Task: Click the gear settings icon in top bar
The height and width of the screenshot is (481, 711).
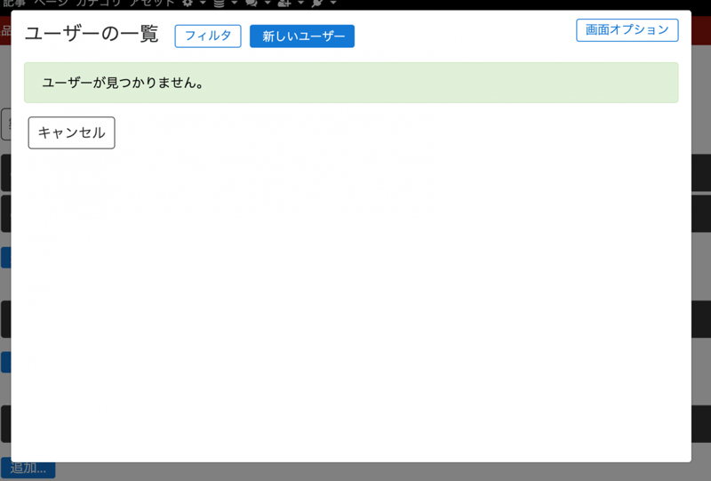Action: click(188, 4)
